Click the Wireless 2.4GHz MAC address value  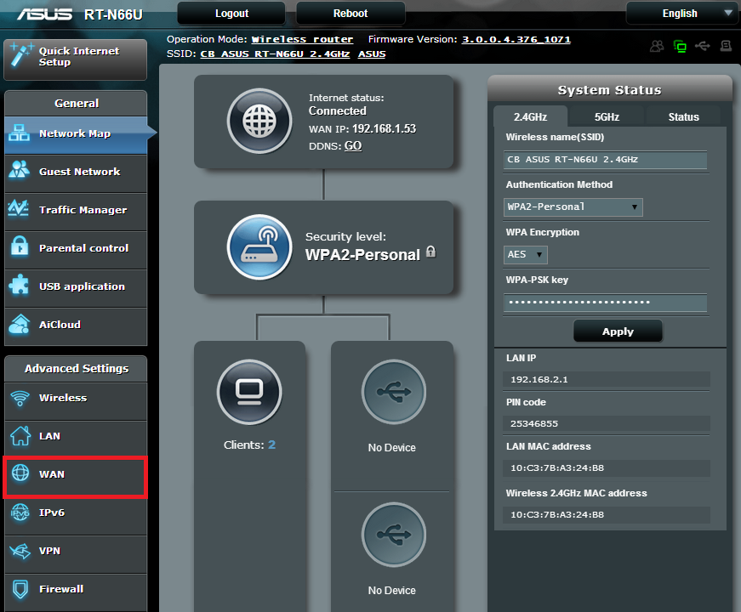(x=557, y=515)
